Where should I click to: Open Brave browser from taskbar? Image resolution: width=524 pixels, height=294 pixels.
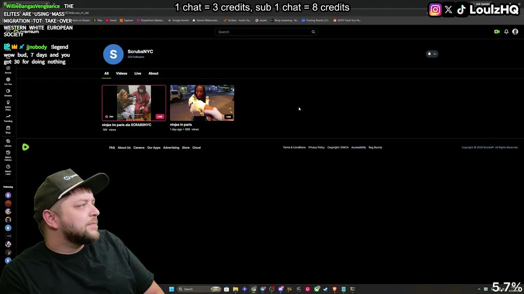coord(334,289)
